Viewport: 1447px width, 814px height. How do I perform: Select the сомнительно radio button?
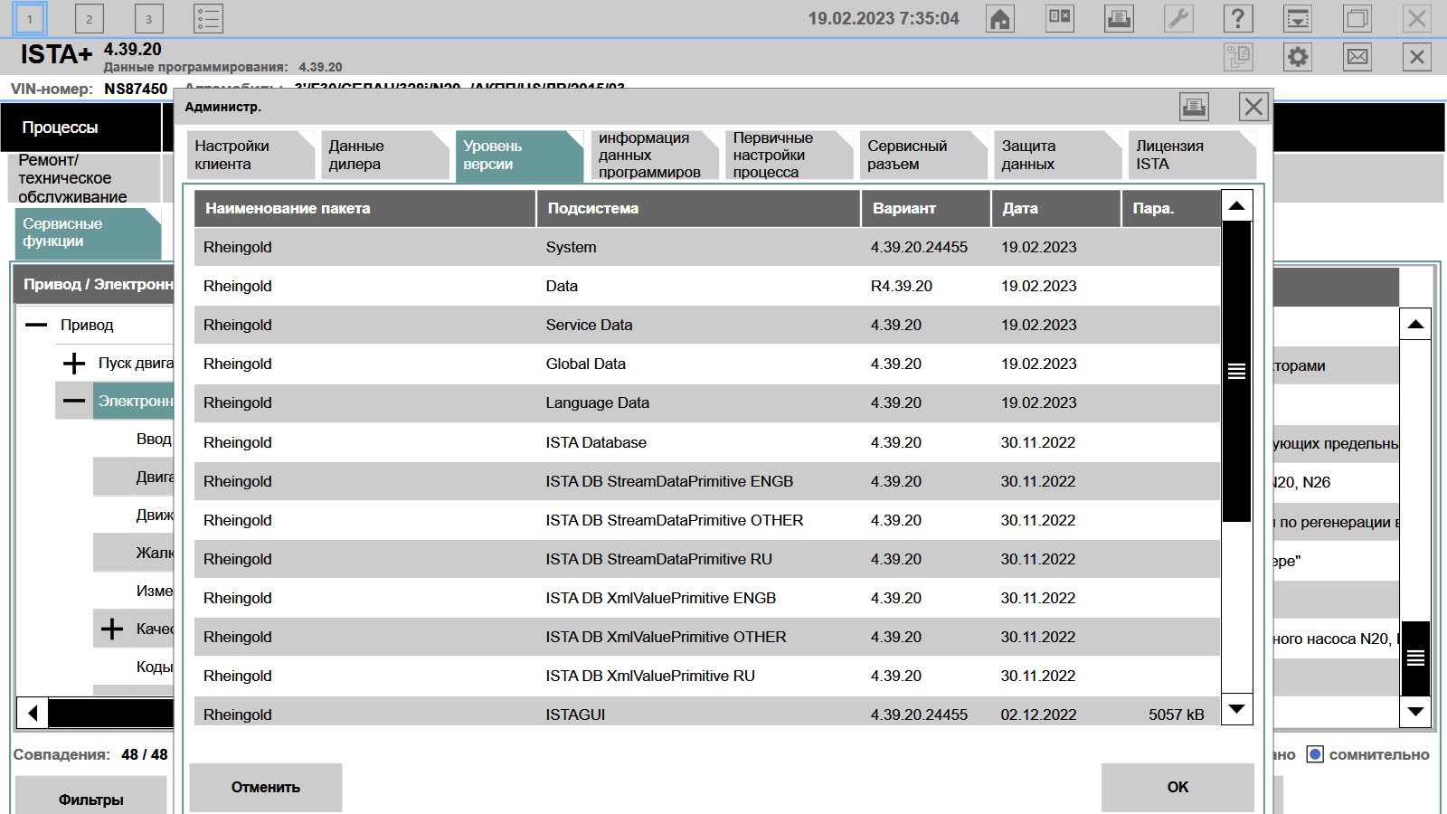click(x=1315, y=754)
